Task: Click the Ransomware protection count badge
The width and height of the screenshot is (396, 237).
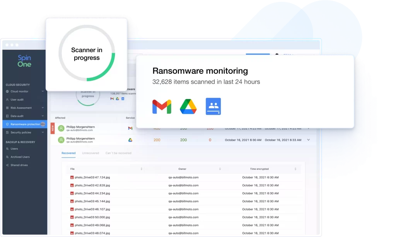Action: (x=43, y=124)
